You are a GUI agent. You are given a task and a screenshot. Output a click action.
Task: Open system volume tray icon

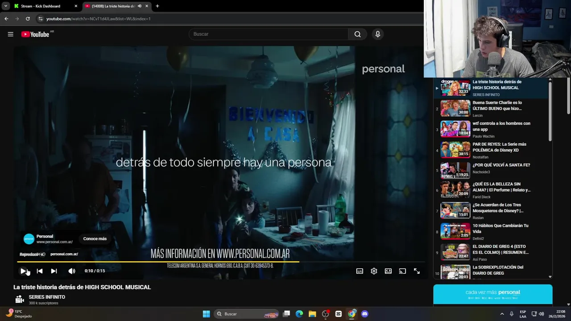pyautogui.click(x=541, y=314)
